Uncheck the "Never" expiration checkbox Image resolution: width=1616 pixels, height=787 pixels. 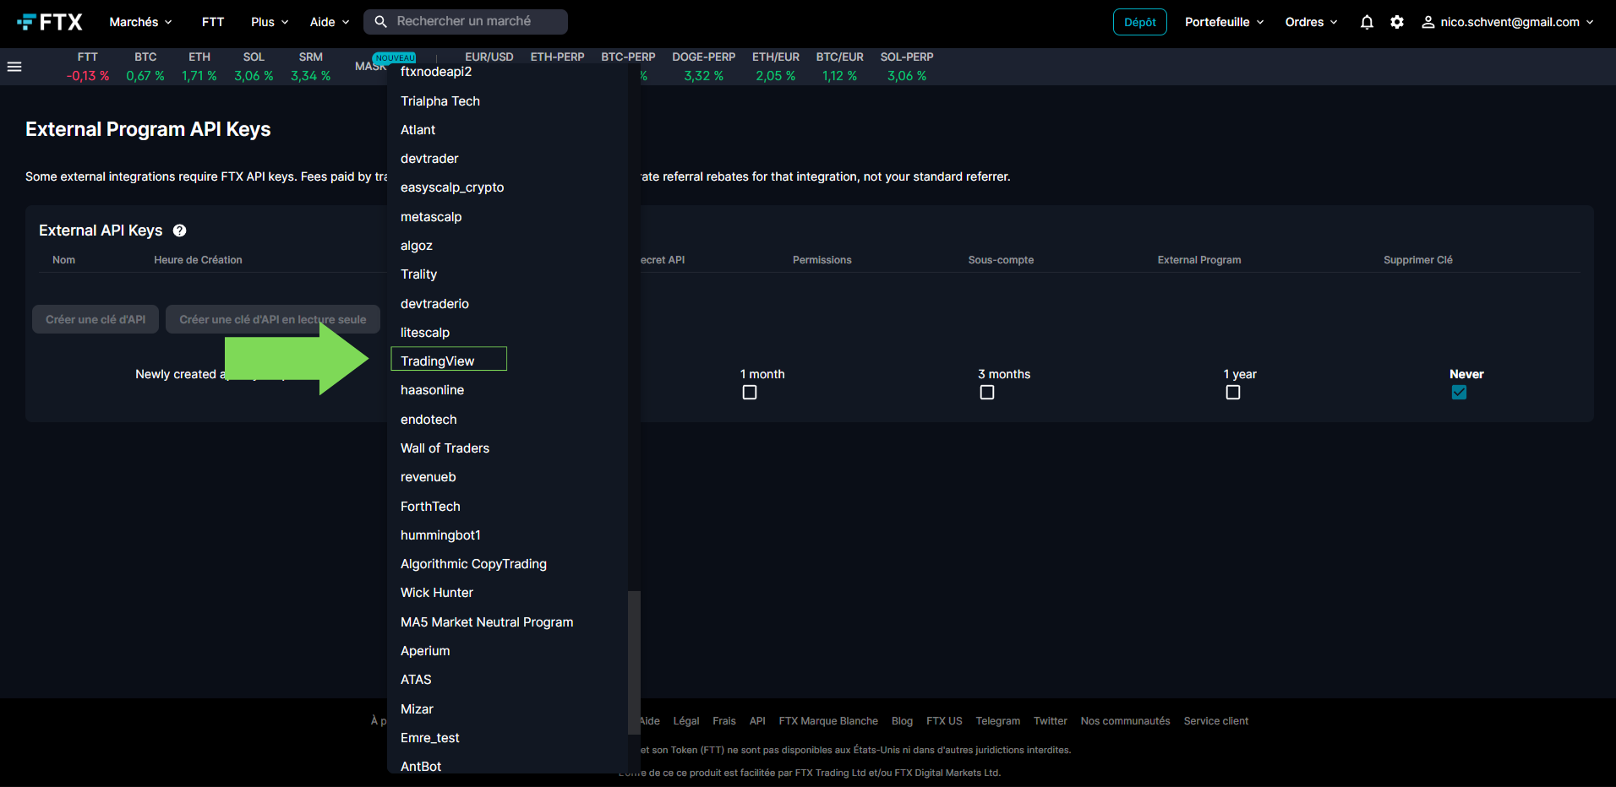(x=1459, y=392)
